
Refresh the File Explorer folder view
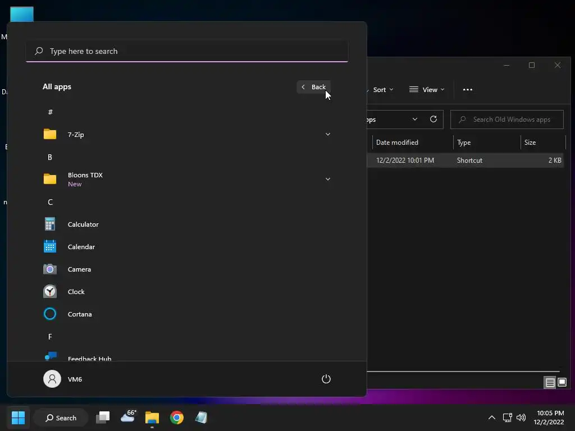(433, 119)
